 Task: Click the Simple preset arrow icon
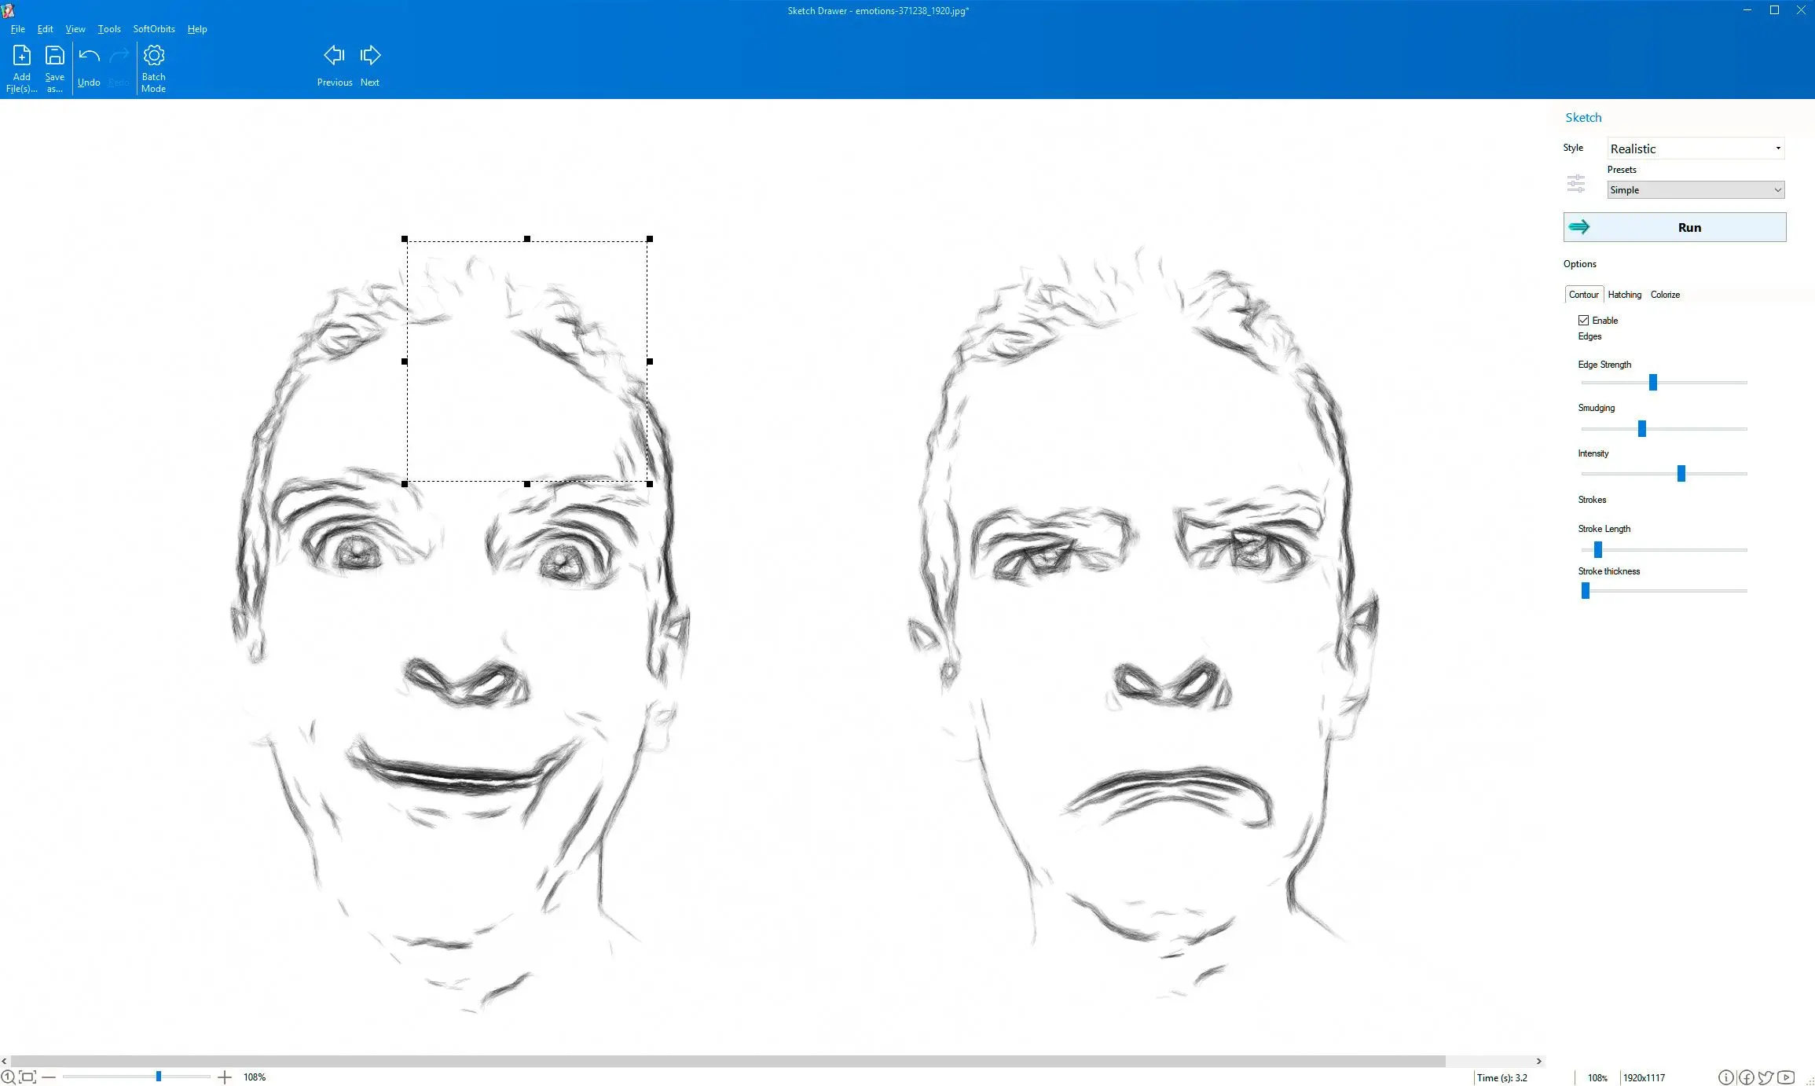click(1777, 190)
